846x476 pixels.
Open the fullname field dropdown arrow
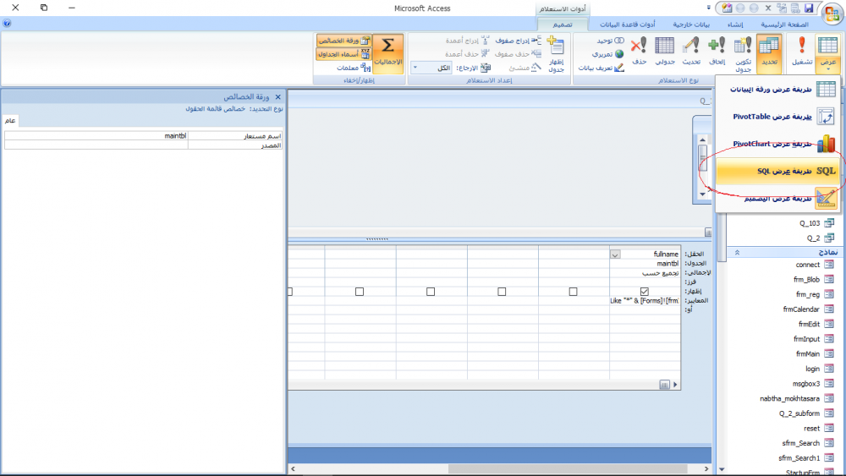coord(615,254)
